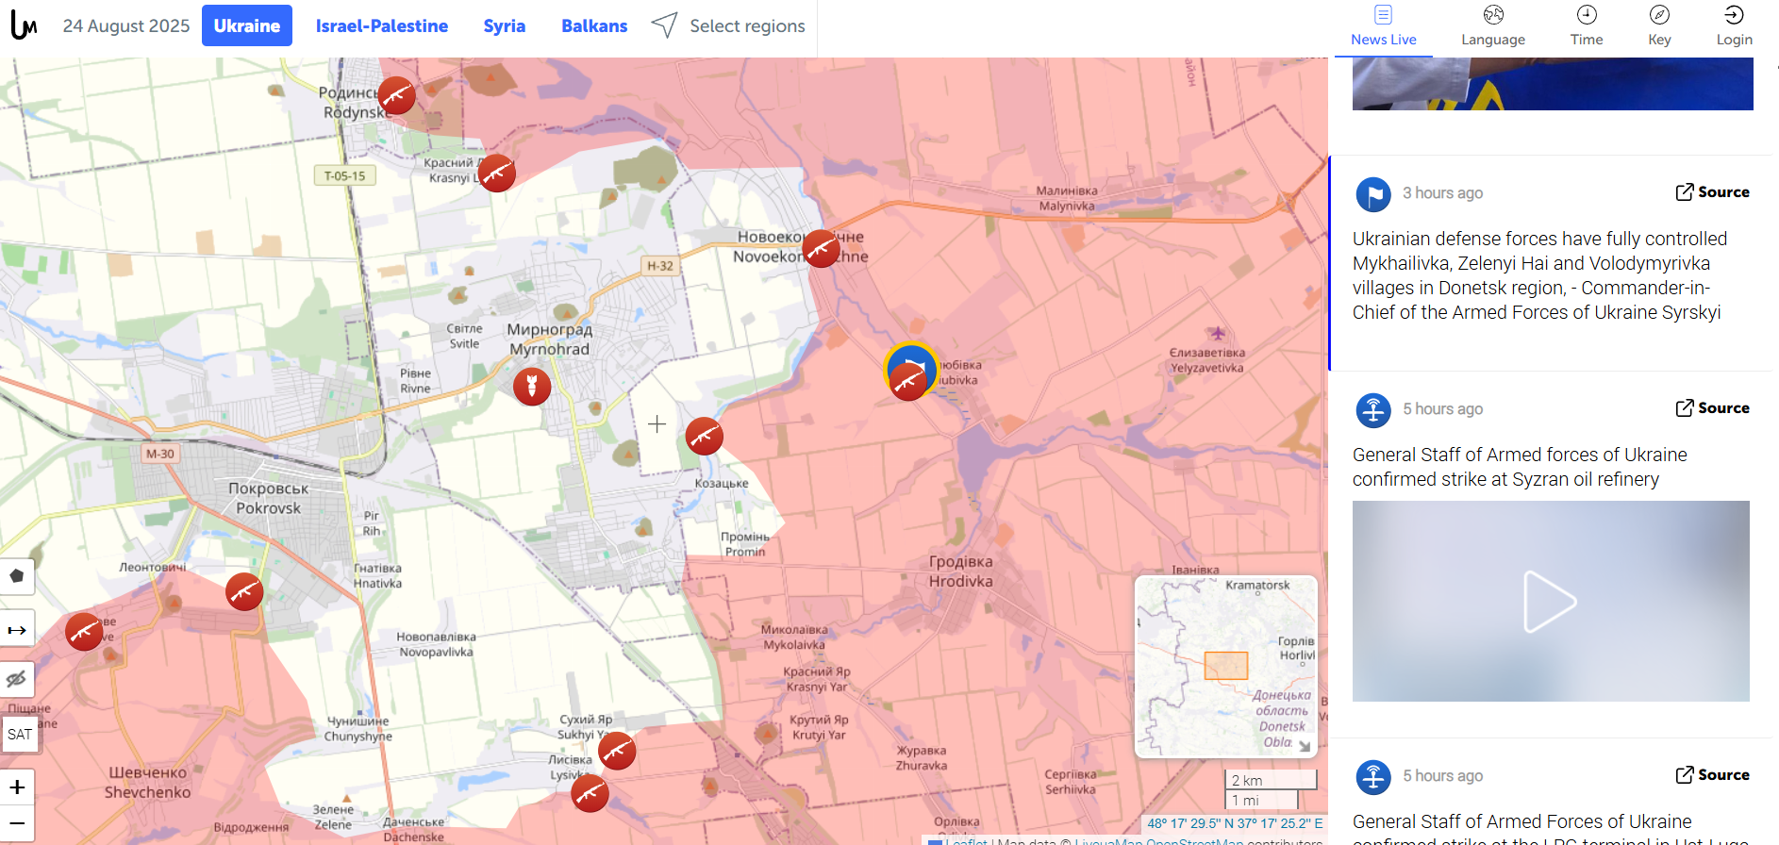This screenshot has height=845, width=1779.
Task: Click the coordinates readout on map
Action: click(1235, 823)
